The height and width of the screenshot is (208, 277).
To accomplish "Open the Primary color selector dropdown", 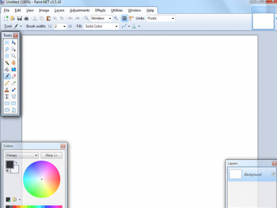I will click(x=22, y=155).
